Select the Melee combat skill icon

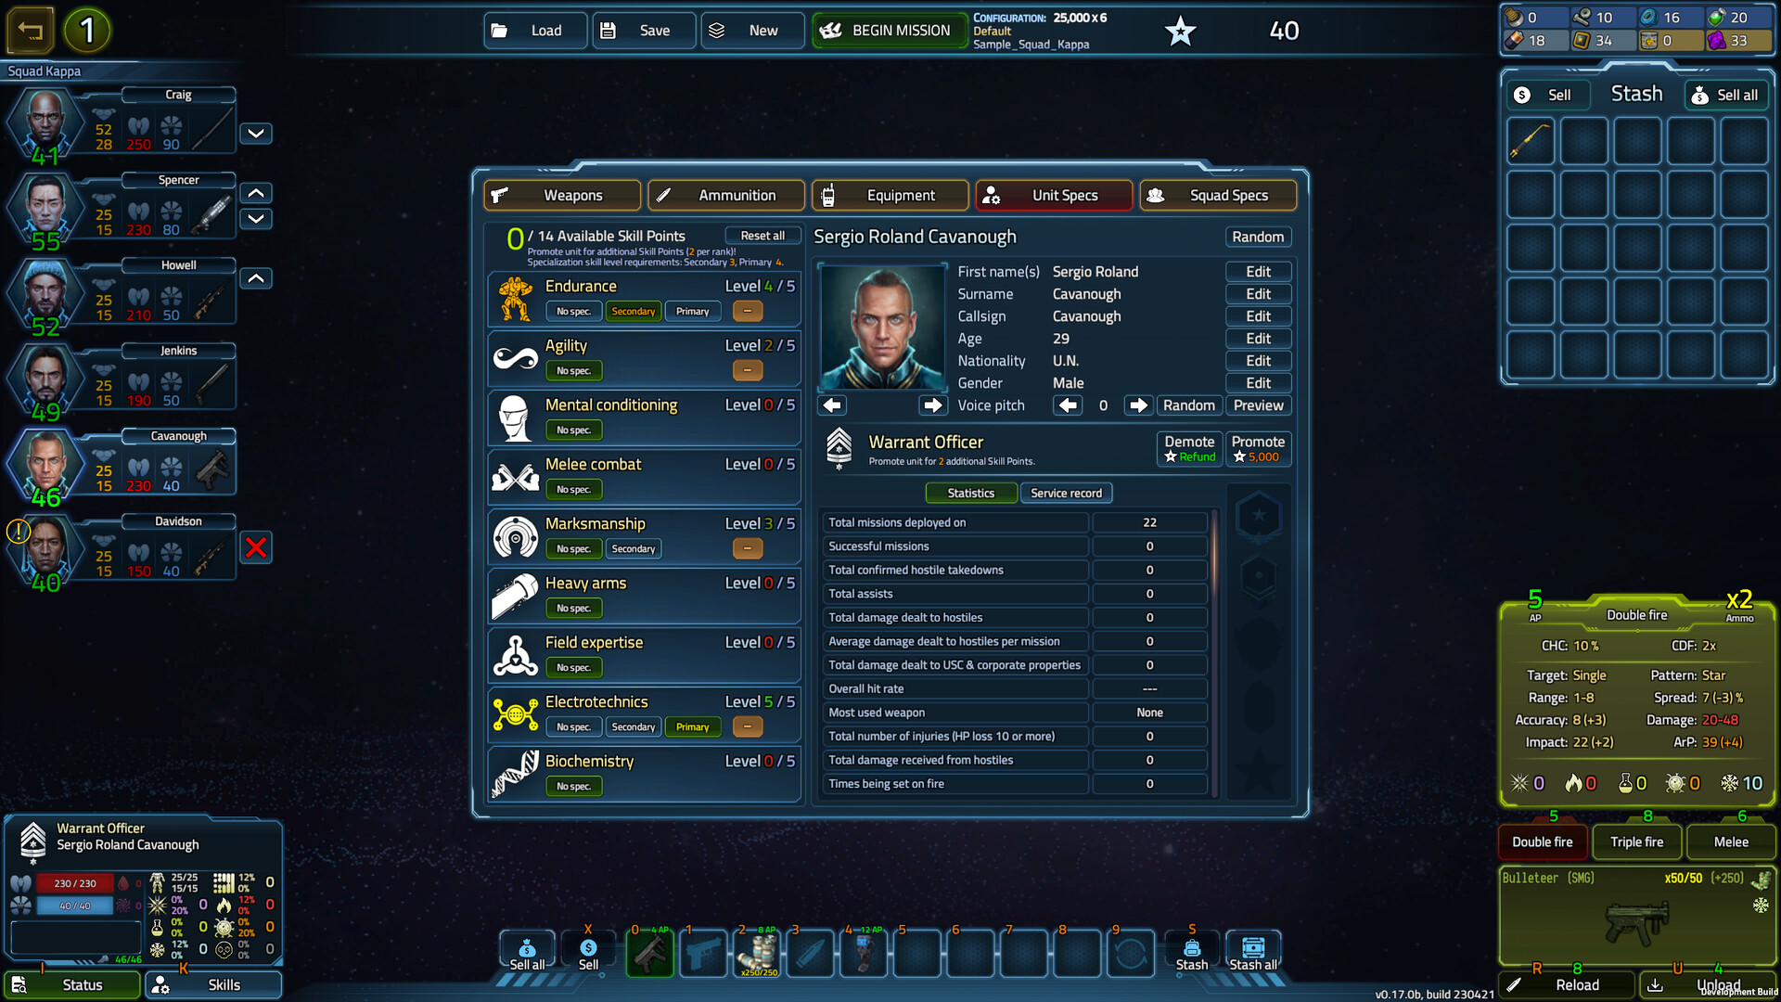click(x=514, y=476)
